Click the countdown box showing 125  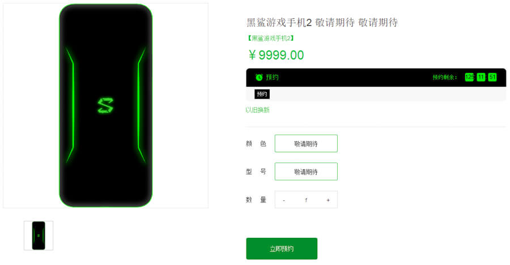pos(469,77)
